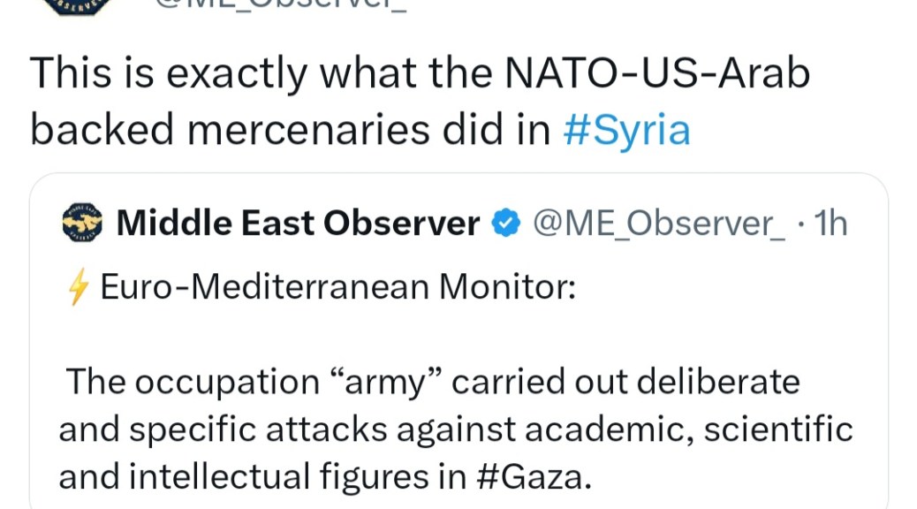Image resolution: width=917 pixels, height=509 pixels.
Task: Click the blue verified badge
Action: [x=505, y=224]
